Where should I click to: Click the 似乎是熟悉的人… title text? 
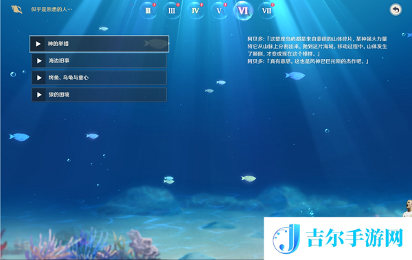(51, 10)
